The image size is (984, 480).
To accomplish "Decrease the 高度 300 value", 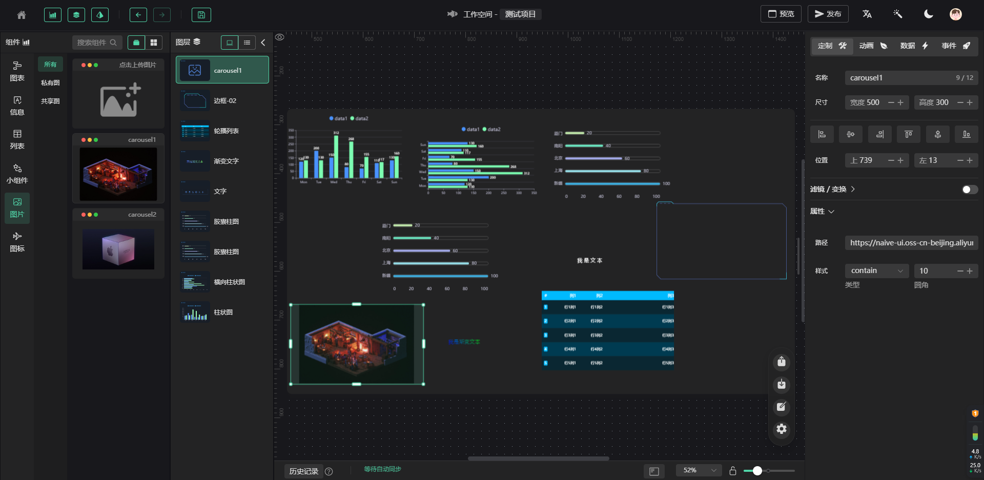I will point(960,102).
